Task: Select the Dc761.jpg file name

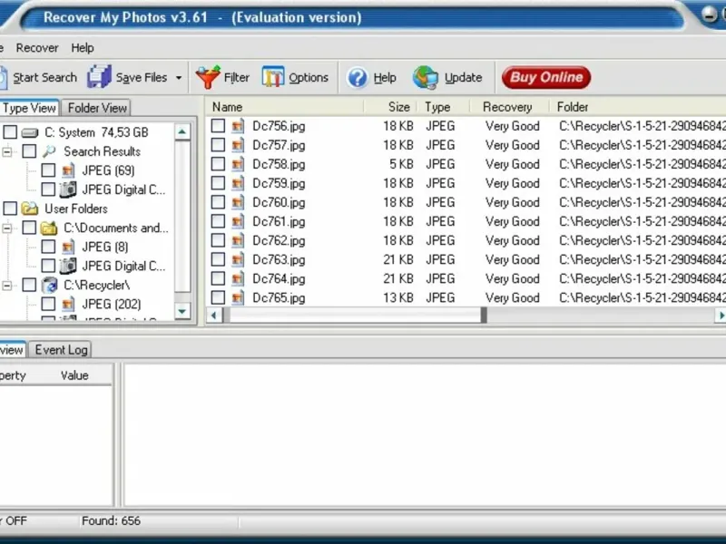Action: [279, 221]
